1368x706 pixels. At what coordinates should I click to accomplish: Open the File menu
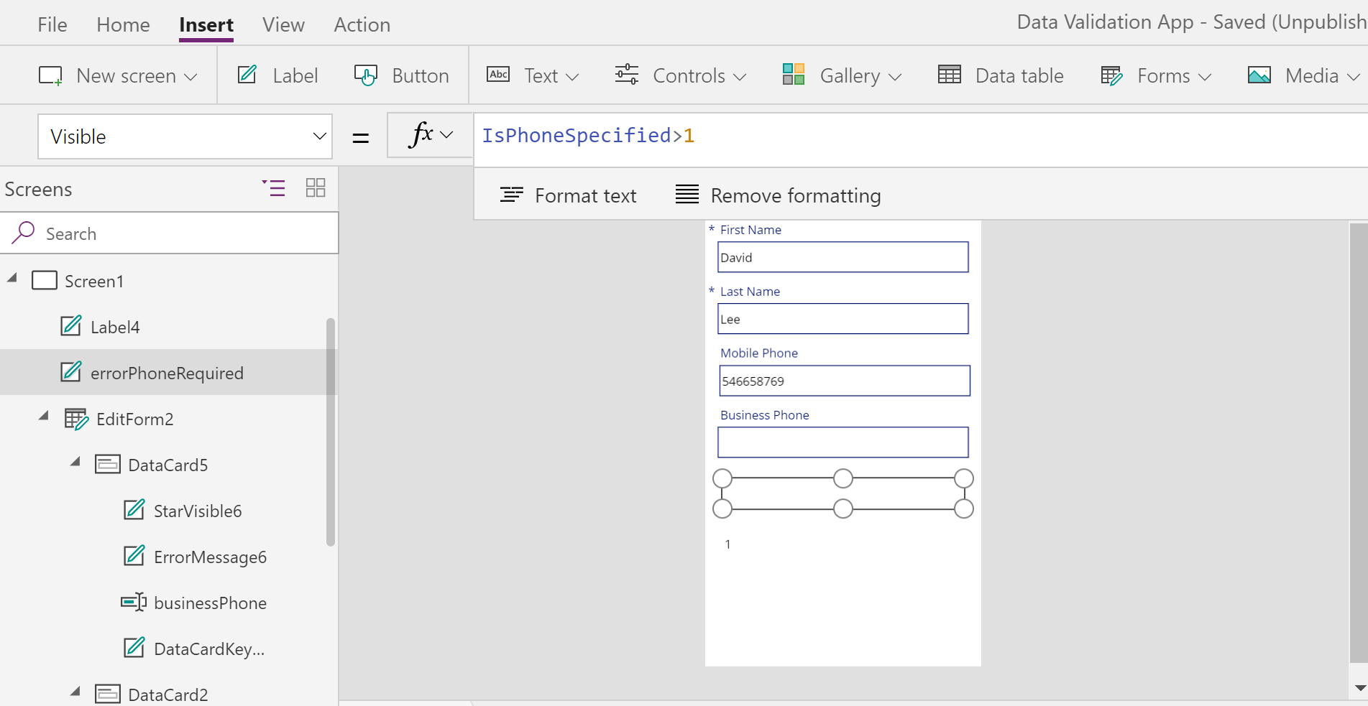coord(52,24)
